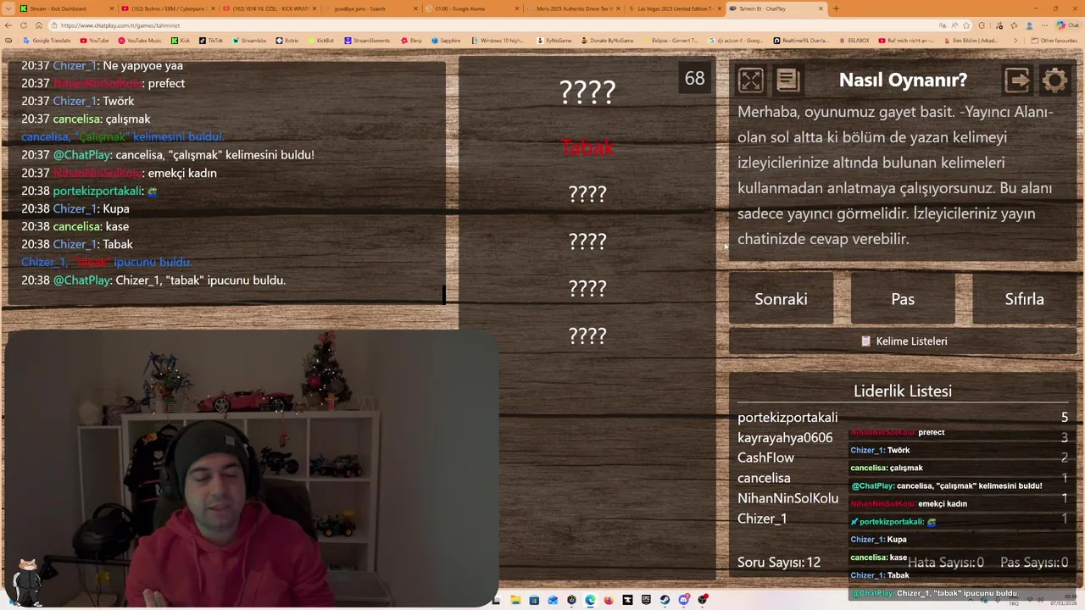Click the logout arrow icon near settings

1017,80
